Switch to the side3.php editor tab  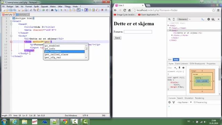[8, 15]
